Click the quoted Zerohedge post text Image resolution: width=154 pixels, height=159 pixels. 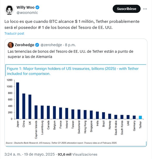tap(70, 54)
